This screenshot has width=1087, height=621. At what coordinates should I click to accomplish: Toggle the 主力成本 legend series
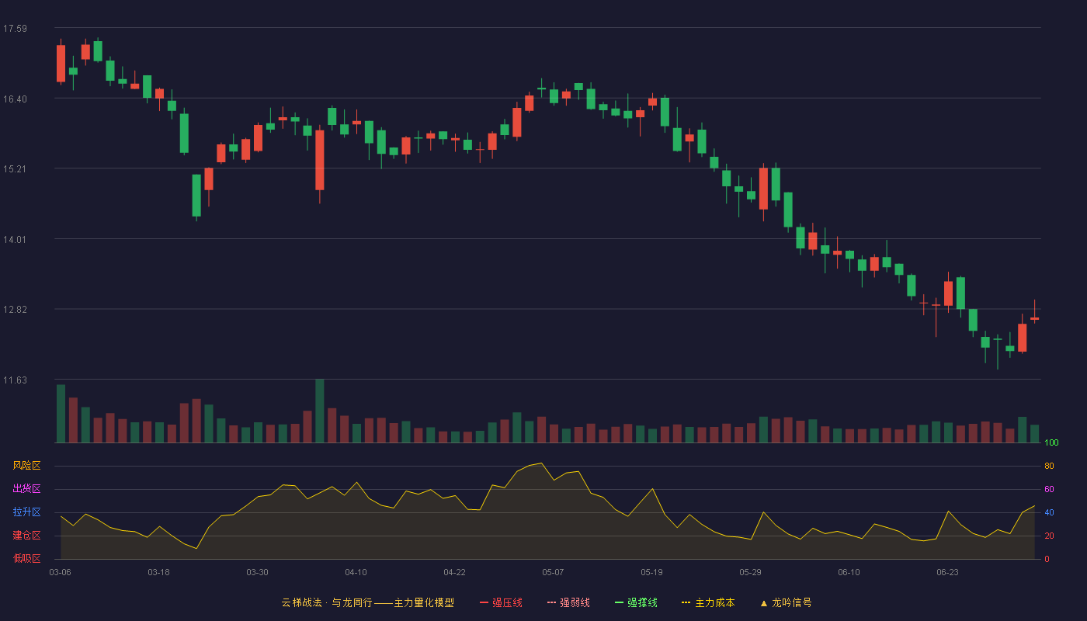tap(708, 602)
